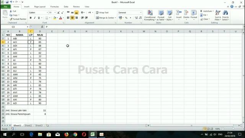Viewport: 245px width, 138px height.
Task: Open Firefox from the taskbar
Action: pyautogui.click(x=66, y=135)
